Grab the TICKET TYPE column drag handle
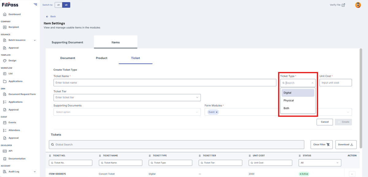Viewport: 368px width, 177px height. pos(150,156)
